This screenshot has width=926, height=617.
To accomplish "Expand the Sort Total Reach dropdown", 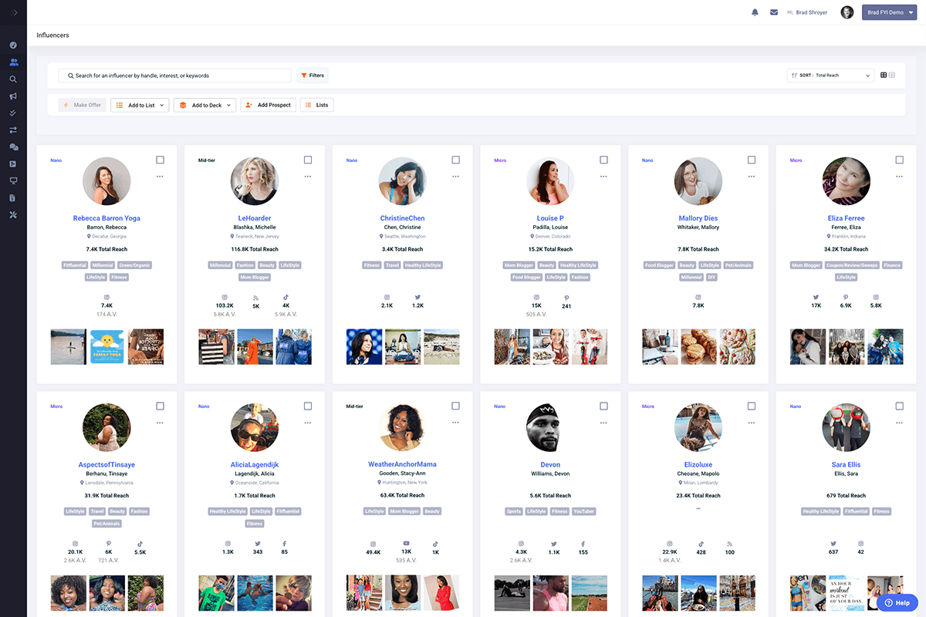I will (830, 76).
